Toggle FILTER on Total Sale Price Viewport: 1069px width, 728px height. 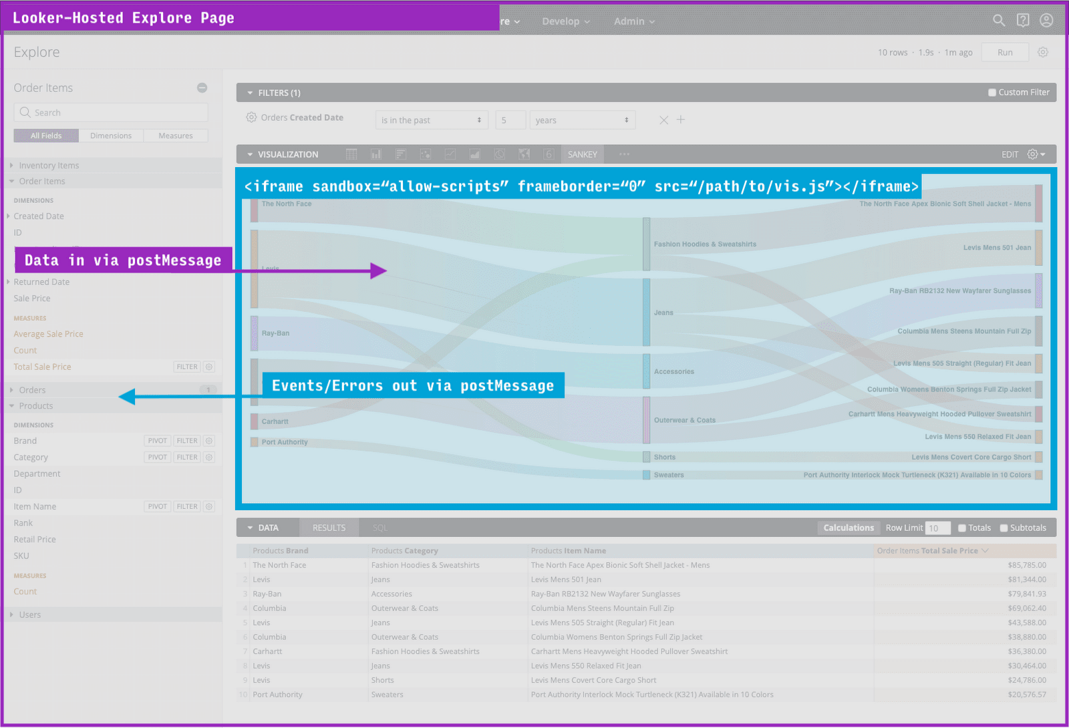[187, 367]
